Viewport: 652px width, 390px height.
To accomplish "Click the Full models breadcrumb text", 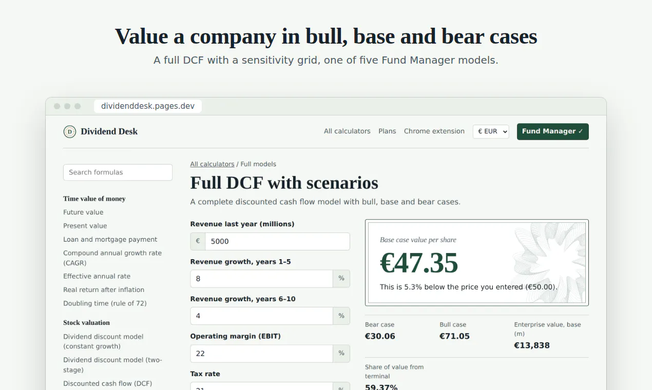I will click(x=258, y=164).
